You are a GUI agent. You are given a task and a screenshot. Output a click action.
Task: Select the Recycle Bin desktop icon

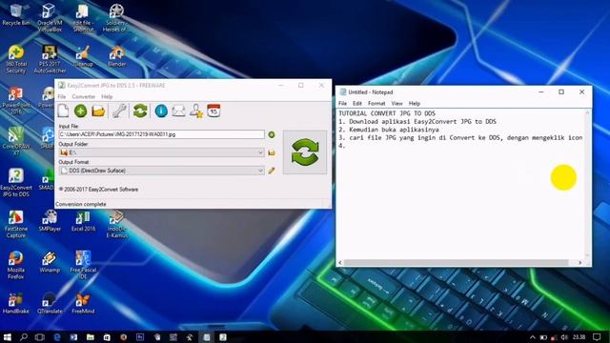click(x=15, y=15)
